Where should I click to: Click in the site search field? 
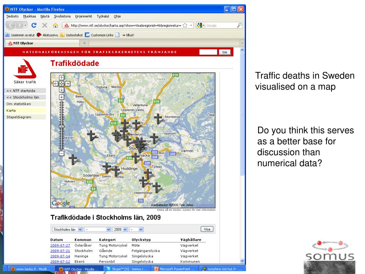[x=208, y=52]
